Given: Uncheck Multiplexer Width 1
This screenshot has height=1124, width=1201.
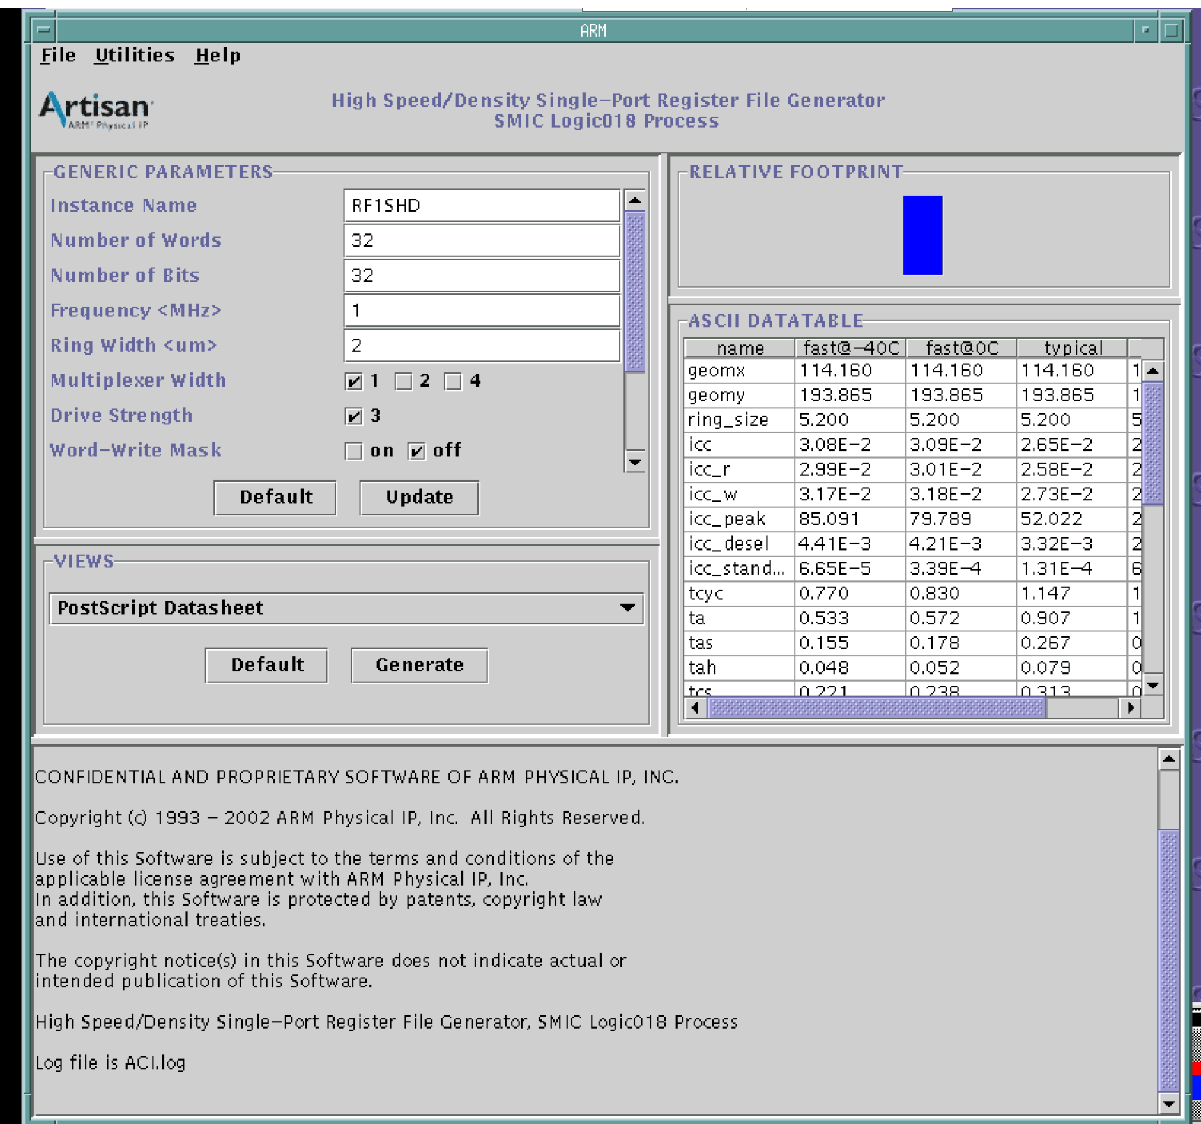Looking at the screenshot, I should coord(355,381).
